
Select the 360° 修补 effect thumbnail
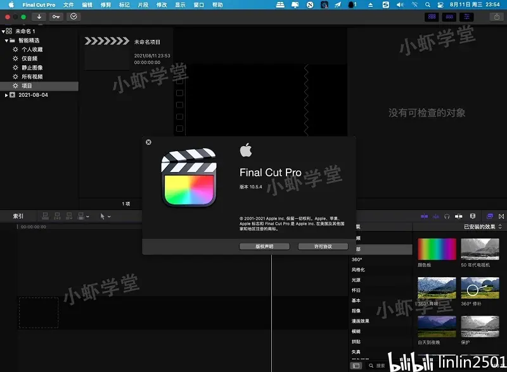[x=480, y=288]
